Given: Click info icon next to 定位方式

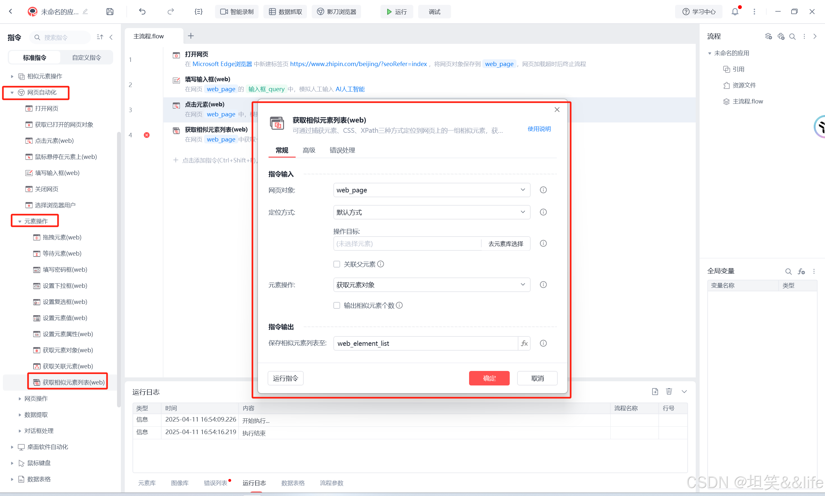Looking at the screenshot, I should click(x=543, y=212).
